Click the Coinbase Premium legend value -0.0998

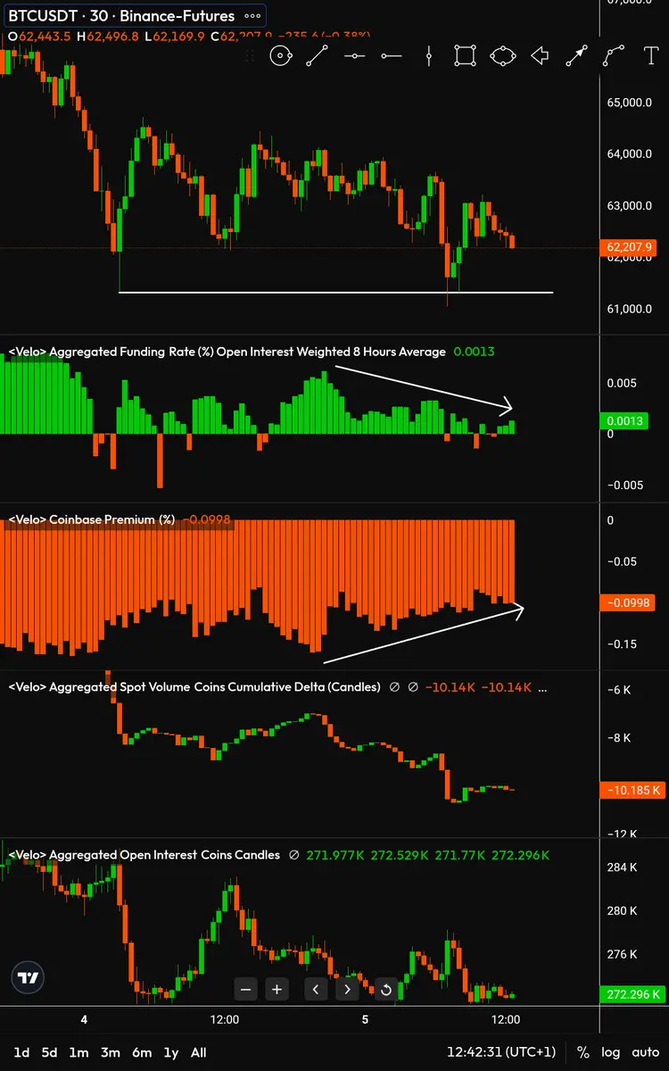[x=206, y=519]
